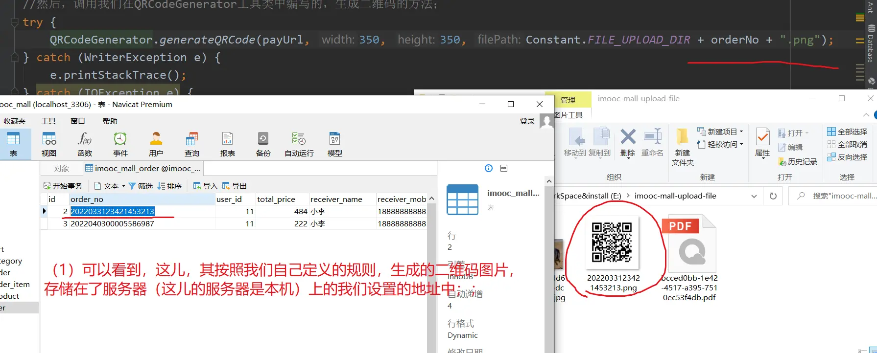Click the 删除 delete icon in Explorer
Screen dimensions: 877x353
tap(628, 142)
